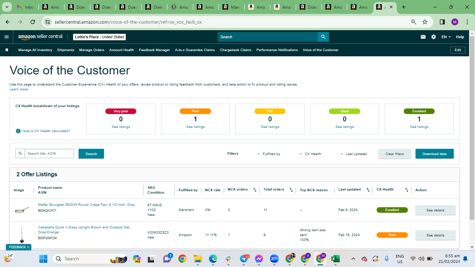See listings under the Fair card
This screenshot has width=475, height=267.
(270, 127)
